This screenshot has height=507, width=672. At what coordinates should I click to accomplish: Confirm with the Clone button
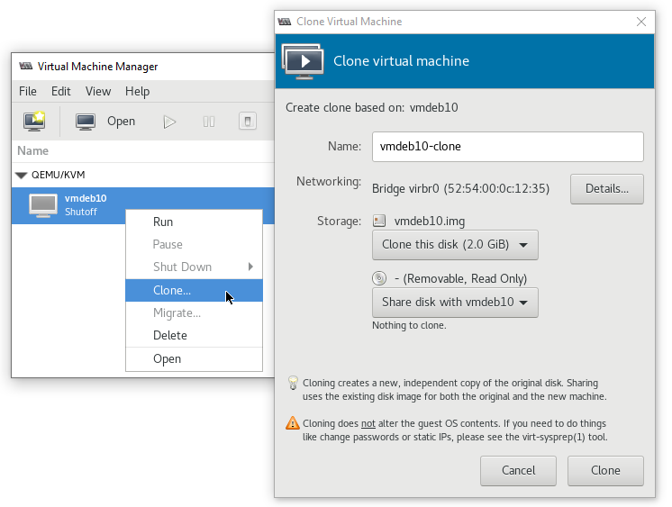tap(605, 471)
